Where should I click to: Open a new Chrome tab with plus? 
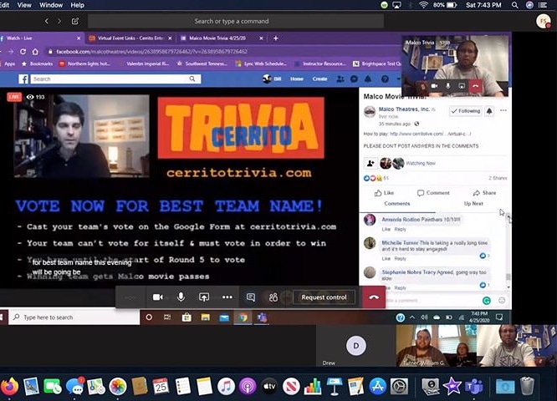click(276, 38)
